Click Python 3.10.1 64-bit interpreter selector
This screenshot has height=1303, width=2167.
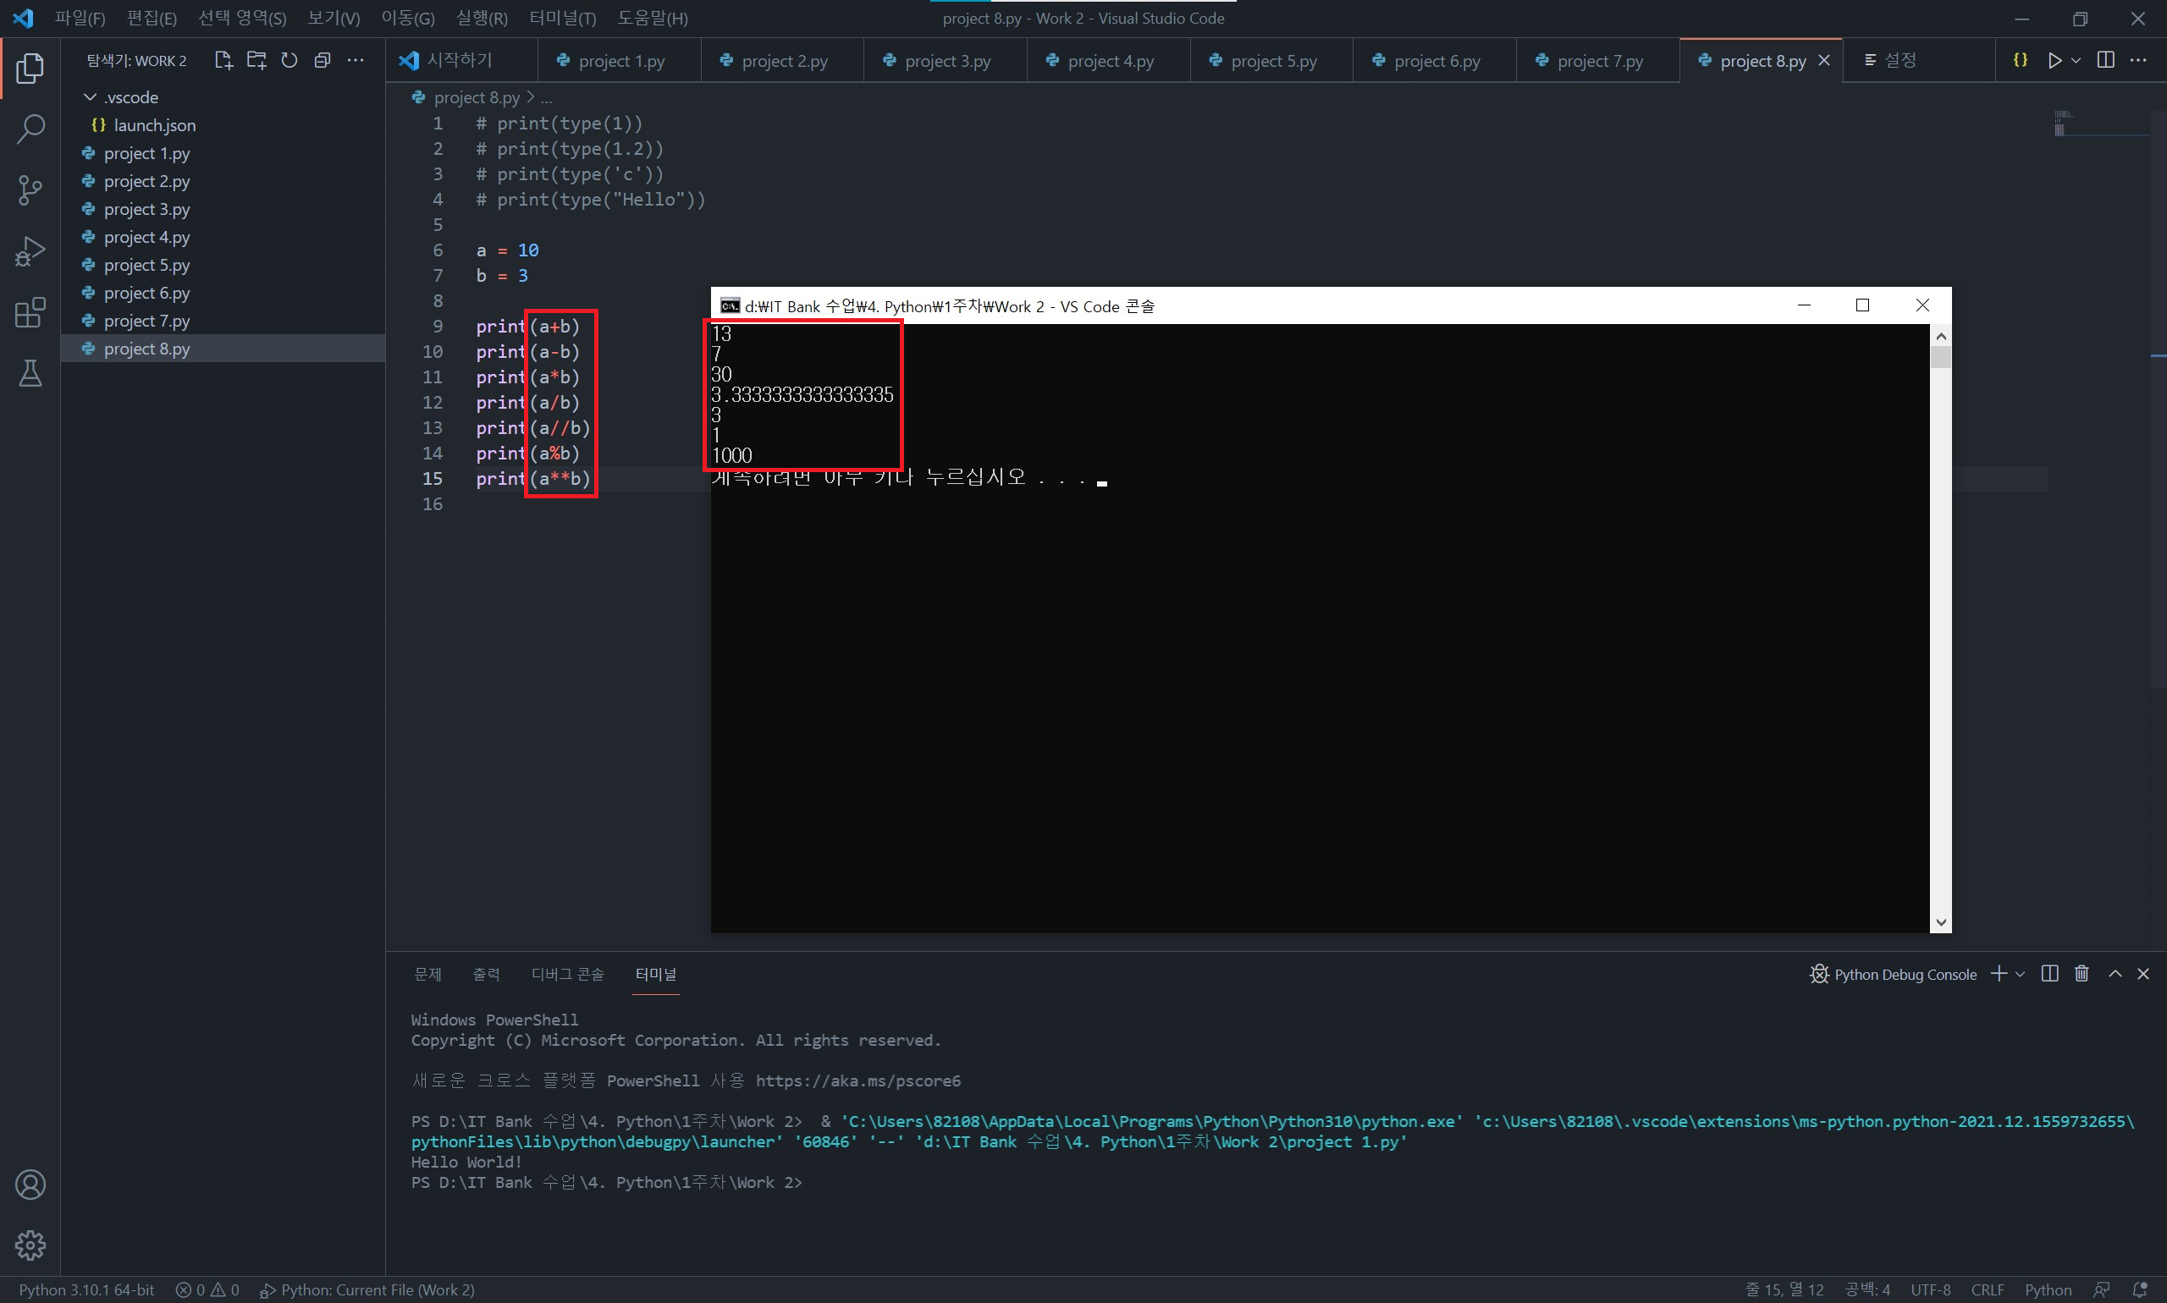86,1289
